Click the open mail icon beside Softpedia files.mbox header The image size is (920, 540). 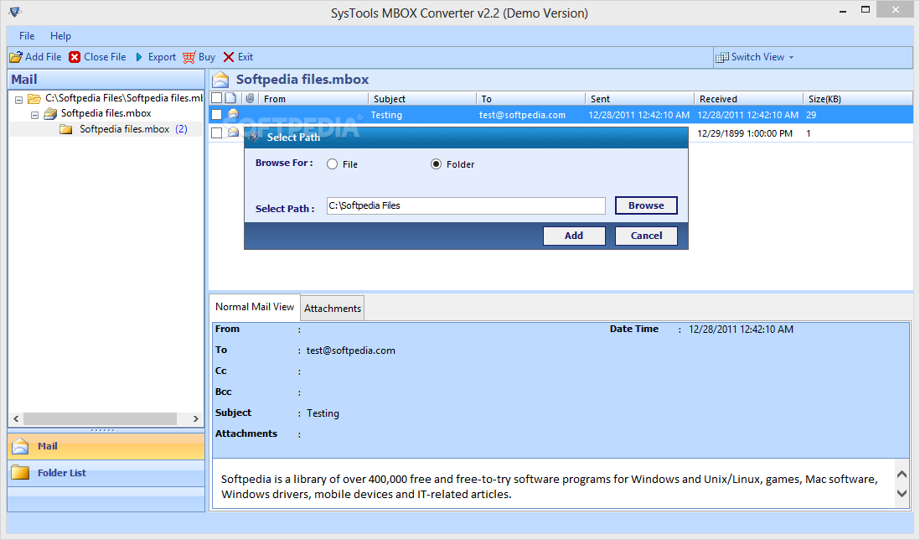(220, 80)
